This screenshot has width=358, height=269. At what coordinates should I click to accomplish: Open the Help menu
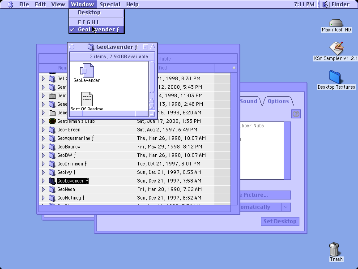coord(132,4)
